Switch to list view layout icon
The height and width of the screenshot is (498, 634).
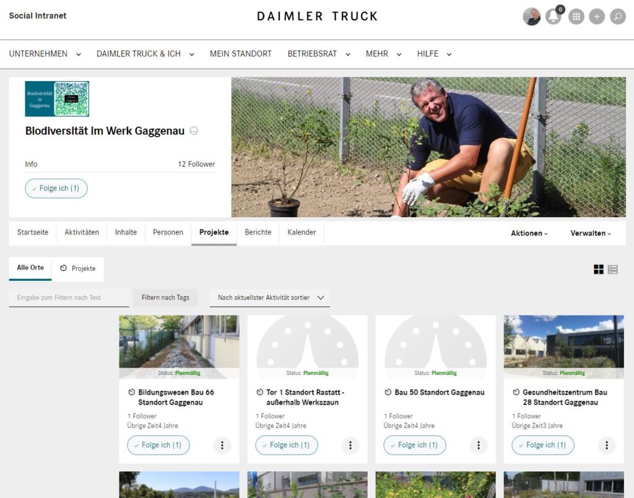coord(612,269)
